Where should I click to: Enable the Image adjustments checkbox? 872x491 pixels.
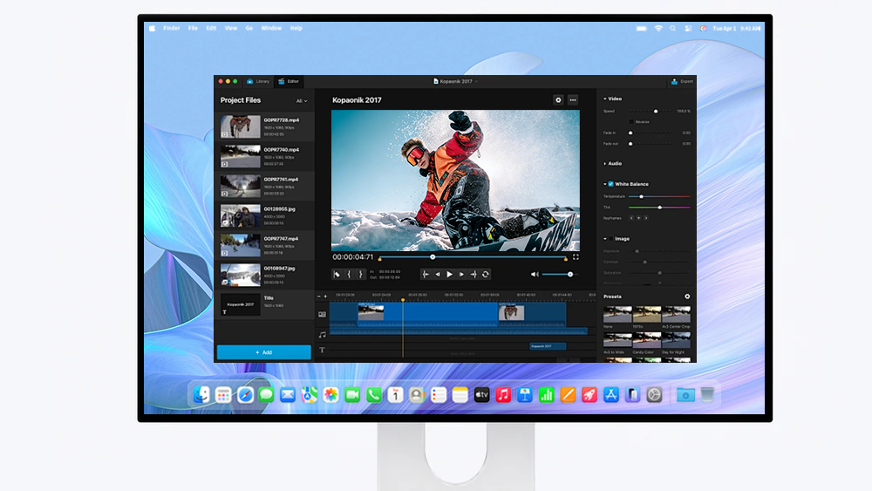(x=610, y=239)
